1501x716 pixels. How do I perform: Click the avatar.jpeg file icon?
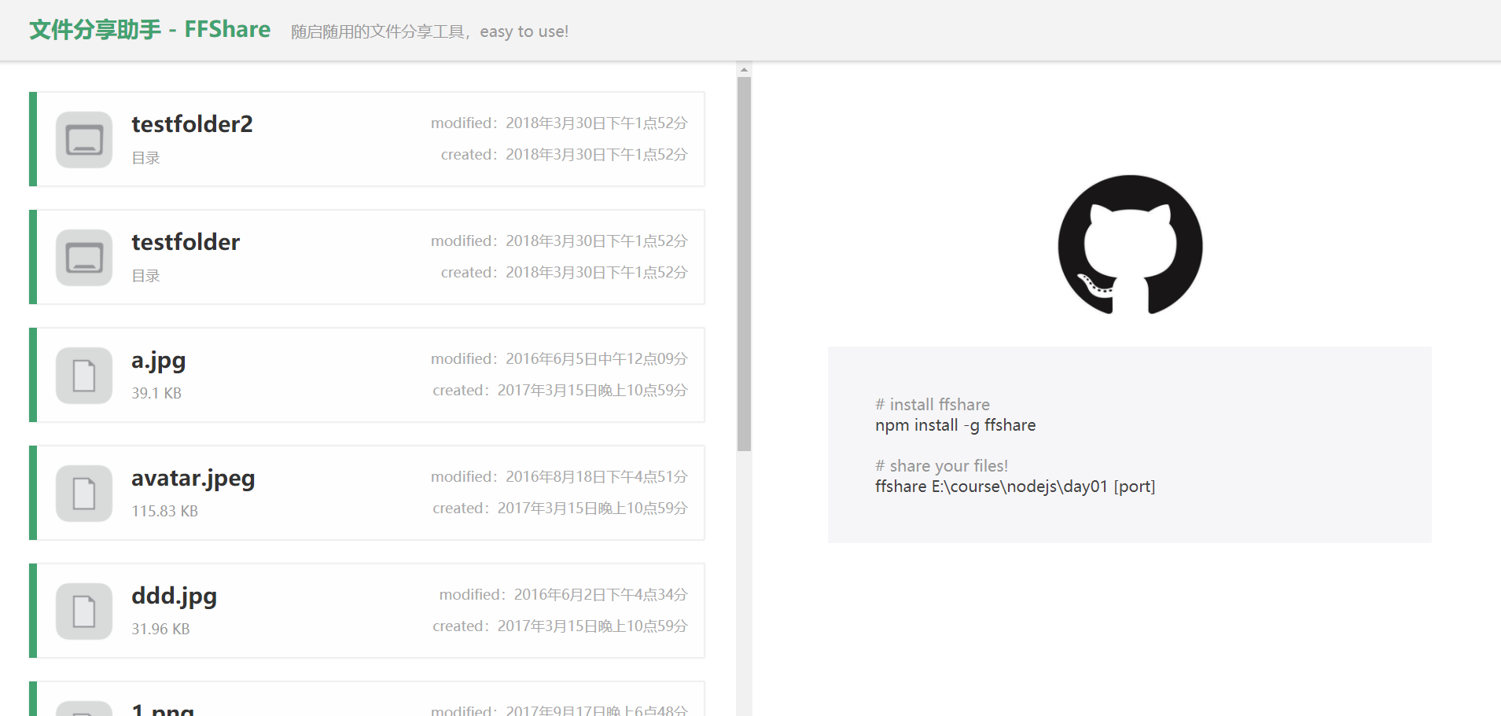click(x=84, y=494)
